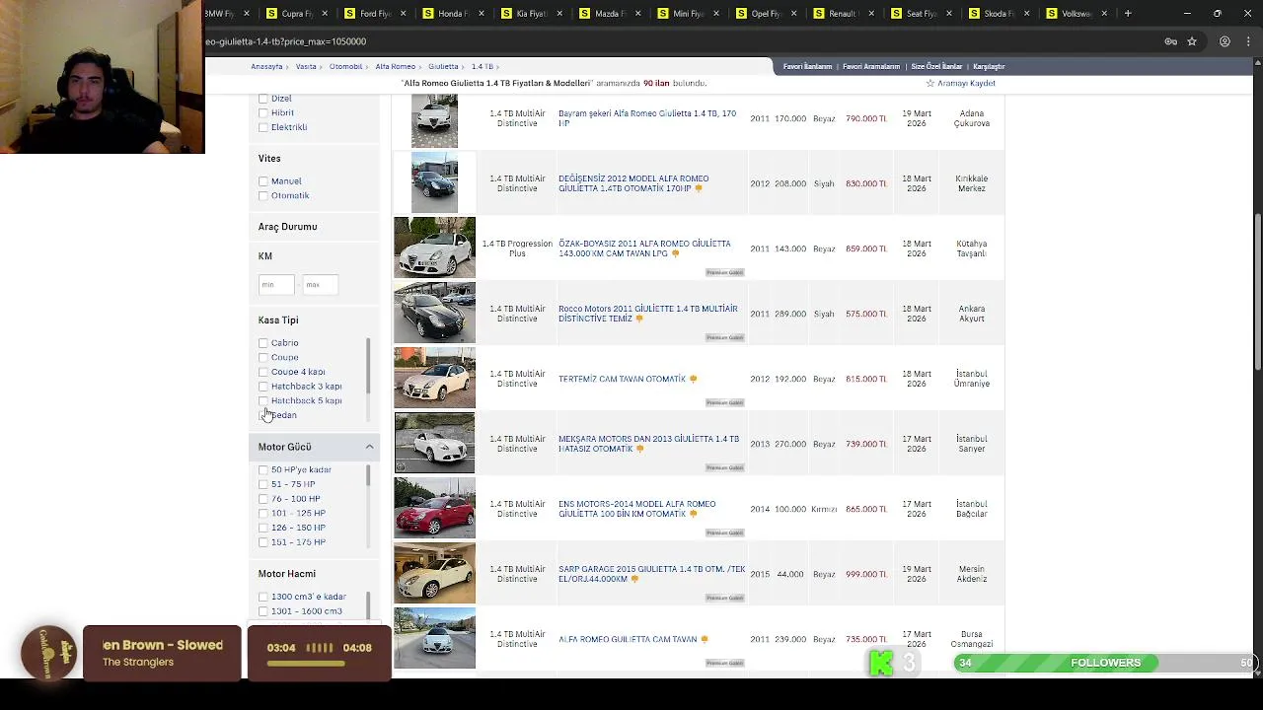
Task: Close the Opel browser tab
Action: tap(792, 13)
